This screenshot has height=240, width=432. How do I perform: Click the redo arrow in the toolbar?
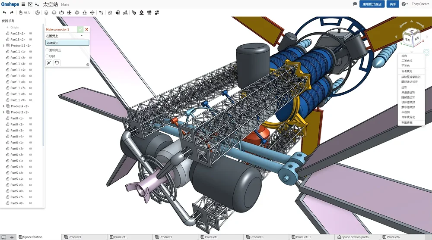tap(12, 12)
